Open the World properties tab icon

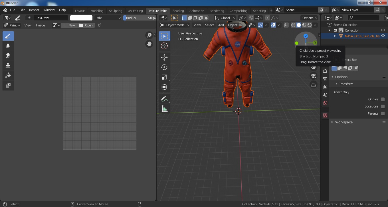325,103
